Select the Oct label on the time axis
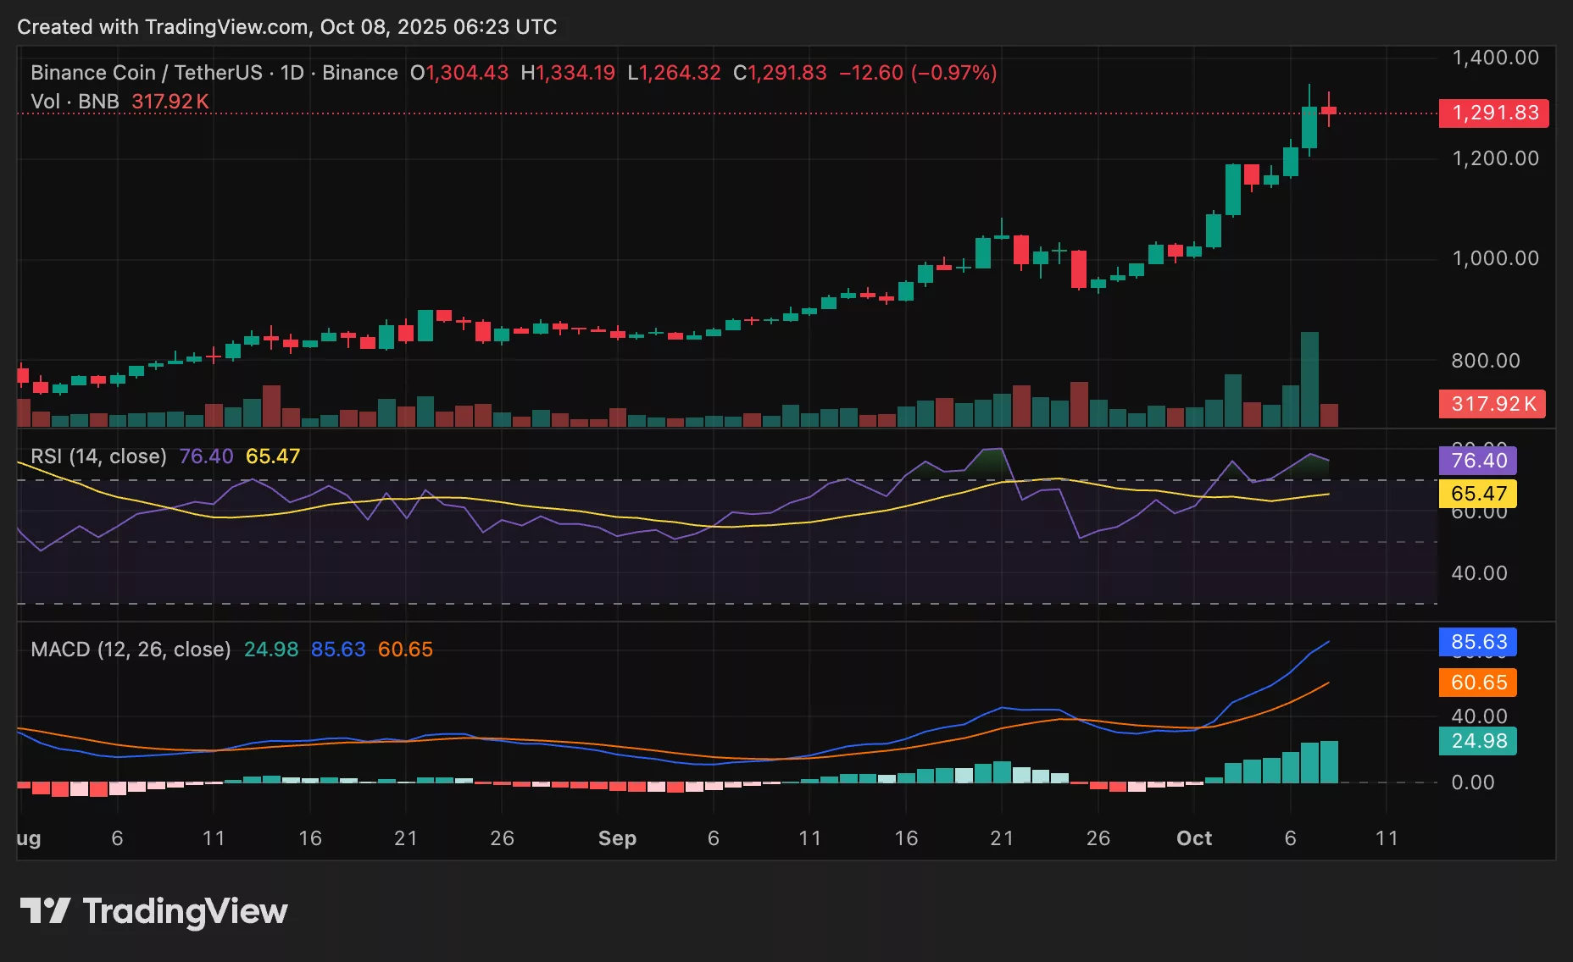 1196,838
